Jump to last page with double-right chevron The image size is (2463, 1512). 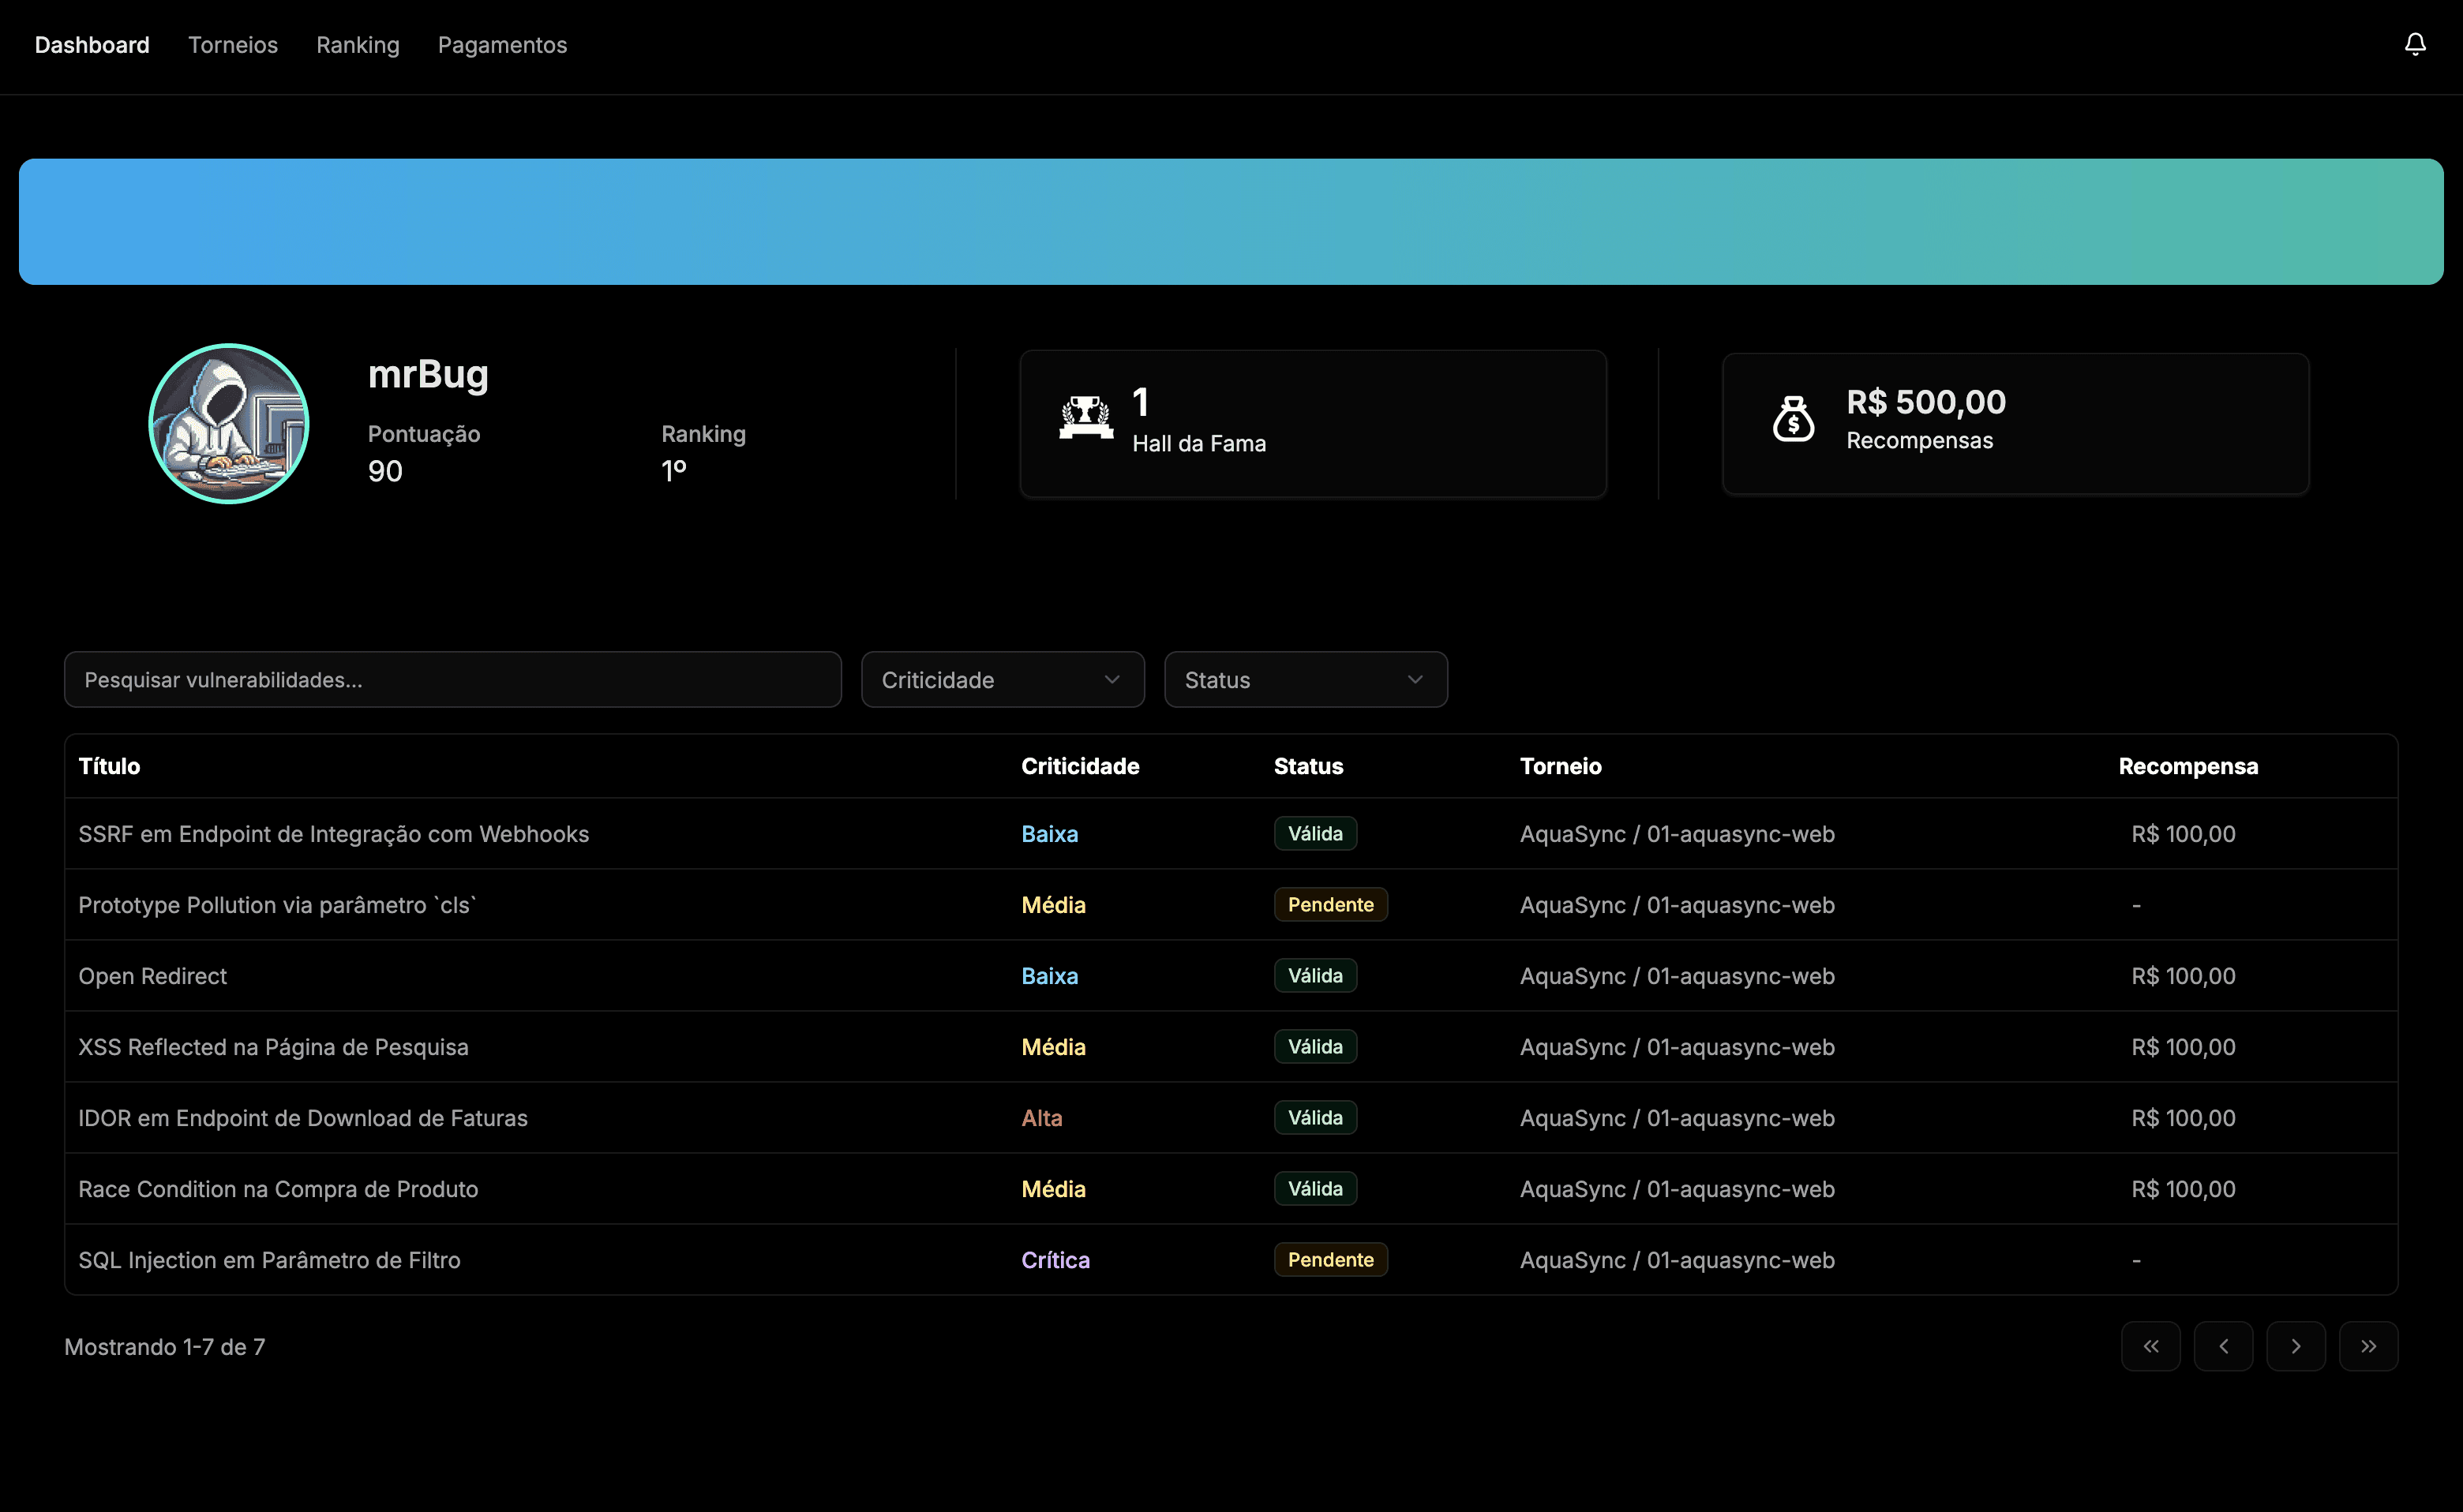pyautogui.click(x=2368, y=1346)
